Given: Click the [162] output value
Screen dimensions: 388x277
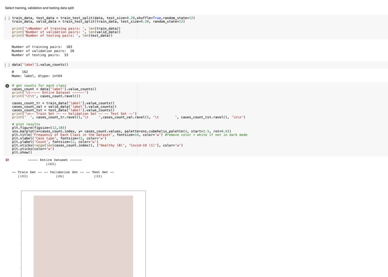Looking at the screenshot, I should click(51, 164).
